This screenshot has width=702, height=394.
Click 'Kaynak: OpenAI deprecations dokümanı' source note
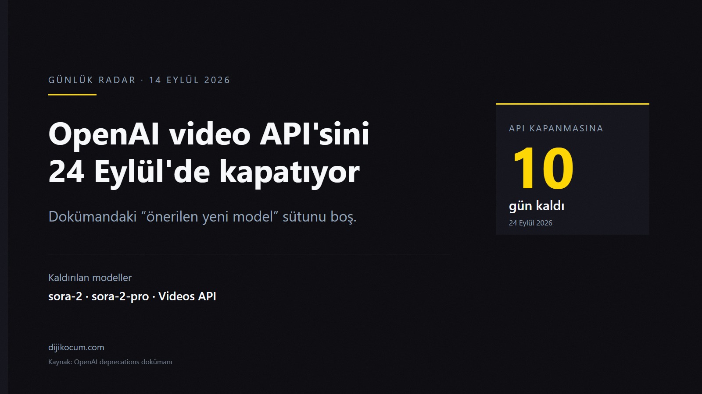click(110, 362)
